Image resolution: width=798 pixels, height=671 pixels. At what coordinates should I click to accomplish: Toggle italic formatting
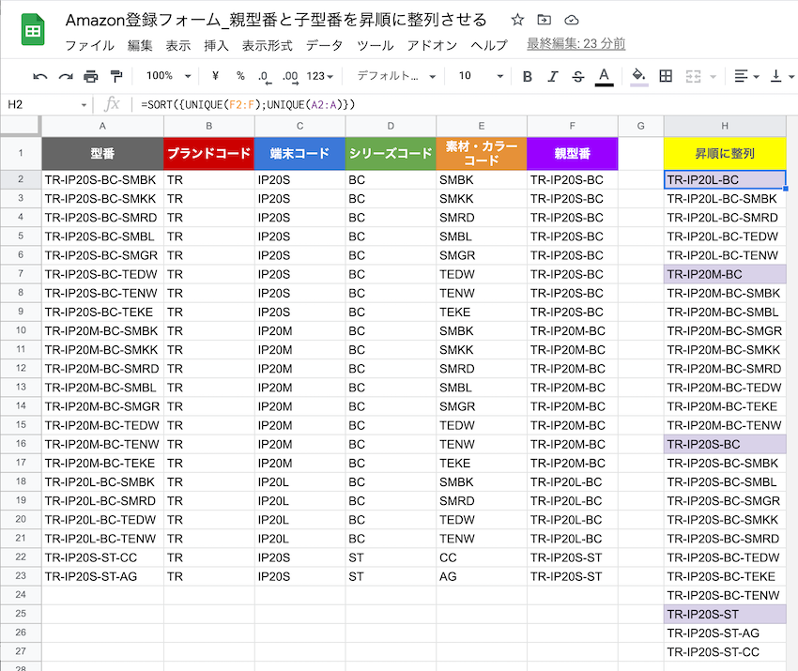(552, 76)
